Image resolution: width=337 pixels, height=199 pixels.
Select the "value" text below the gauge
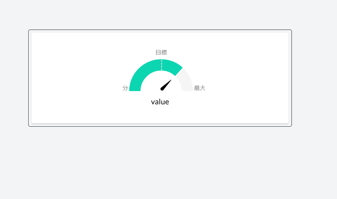(160, 102)
